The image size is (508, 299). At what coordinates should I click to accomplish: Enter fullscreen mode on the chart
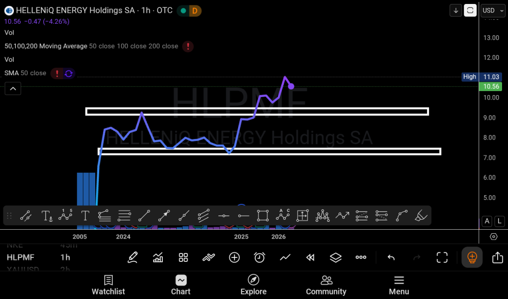tap(442, 257)
